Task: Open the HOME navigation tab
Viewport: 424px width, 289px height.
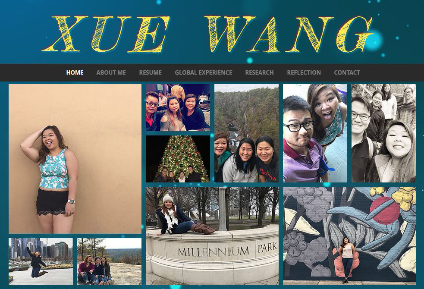Action: pos(75,72)
